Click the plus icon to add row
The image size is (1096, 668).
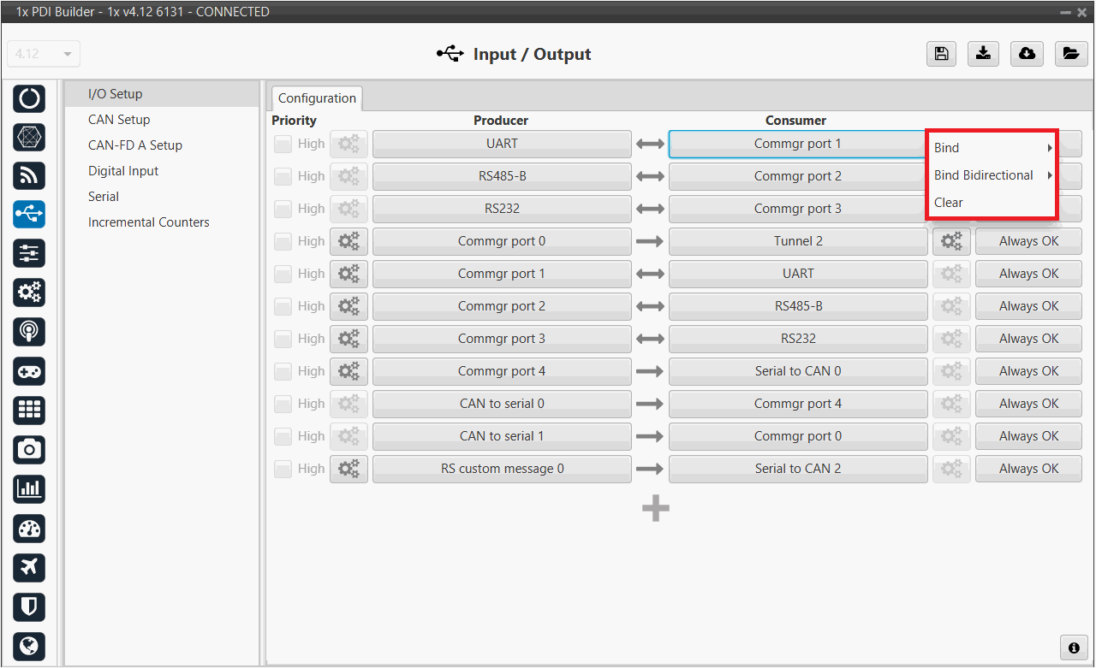point(656,509)
